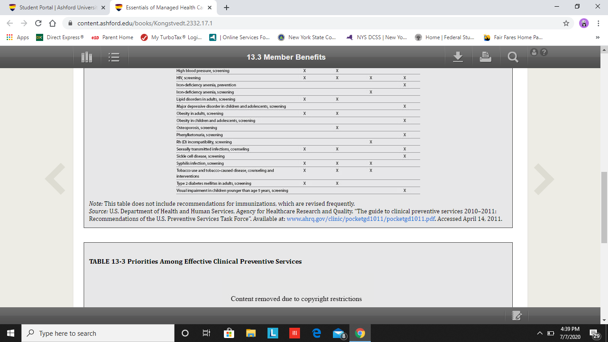
Task: Open a new browser tab
Action: [x=227, y=8]
